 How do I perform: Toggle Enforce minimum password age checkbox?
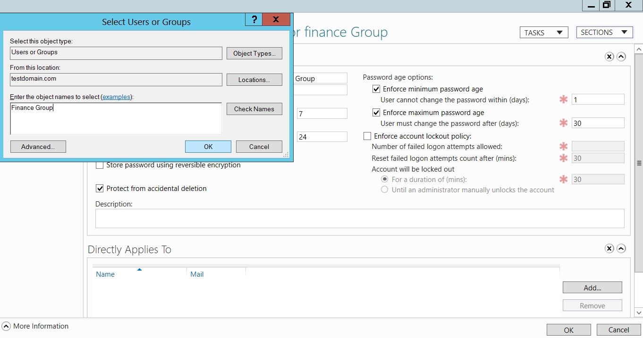tap(376, 89)
